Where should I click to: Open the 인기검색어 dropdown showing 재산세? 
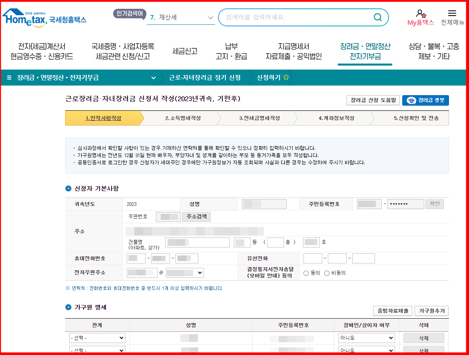[x=210, y=18]
